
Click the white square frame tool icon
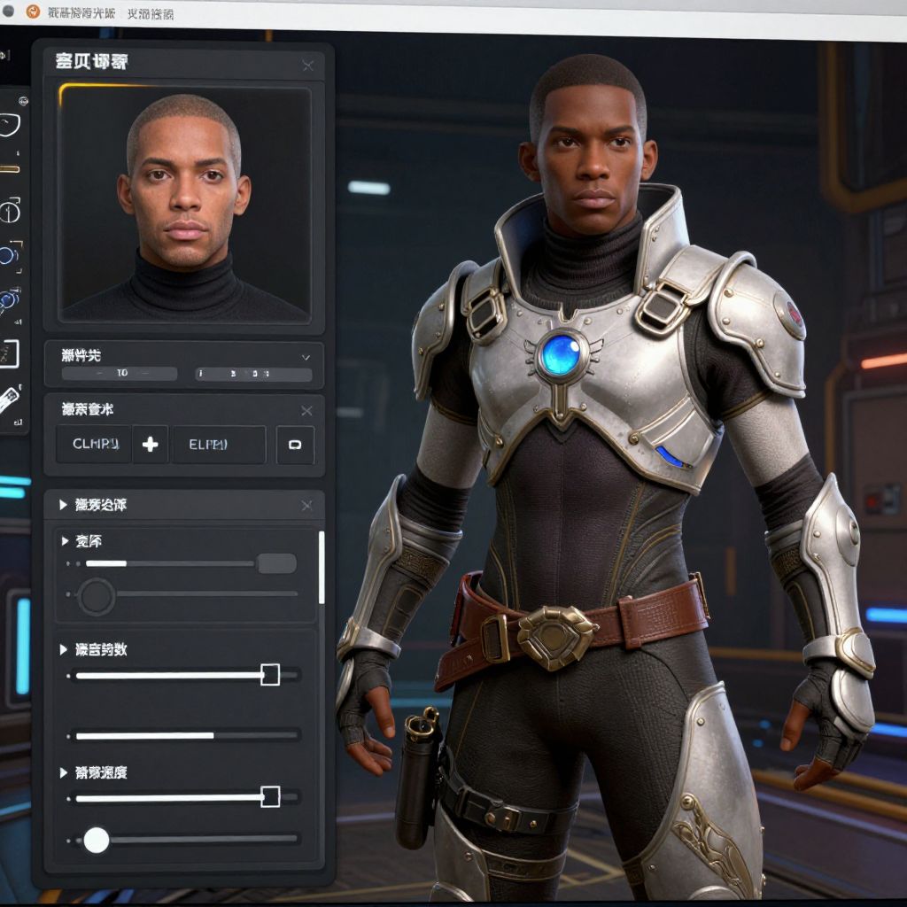pyautogui.click(x=9, y=353)
